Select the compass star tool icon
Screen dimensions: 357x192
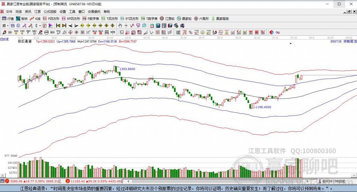point(76,32)
